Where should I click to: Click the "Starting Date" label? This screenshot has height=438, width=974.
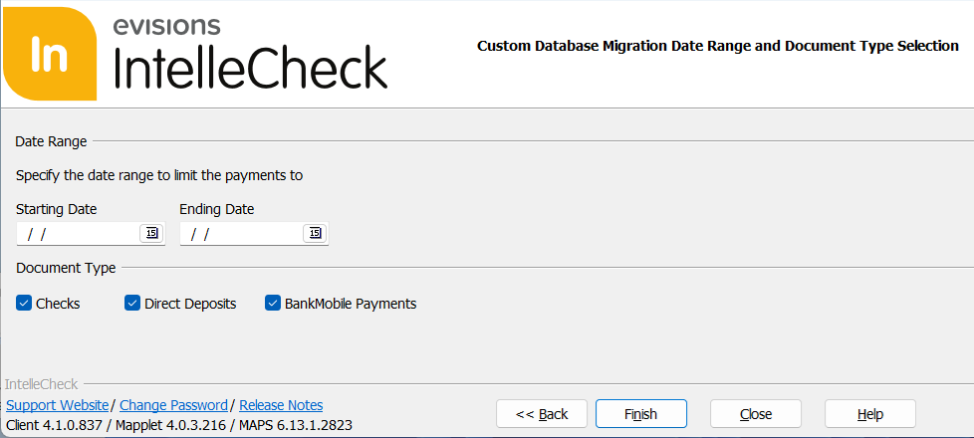click(57, 209)
